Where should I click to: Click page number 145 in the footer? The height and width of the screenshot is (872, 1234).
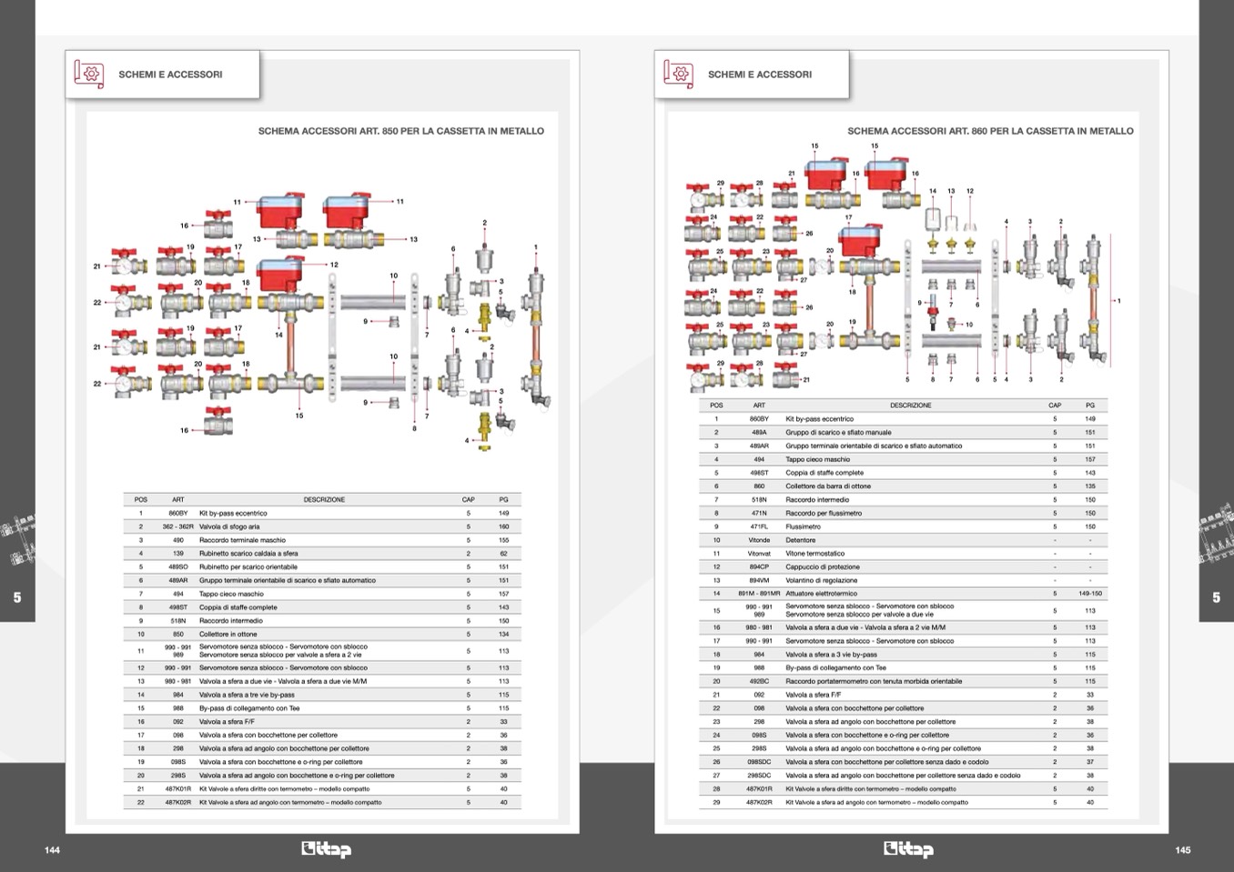1182,850
